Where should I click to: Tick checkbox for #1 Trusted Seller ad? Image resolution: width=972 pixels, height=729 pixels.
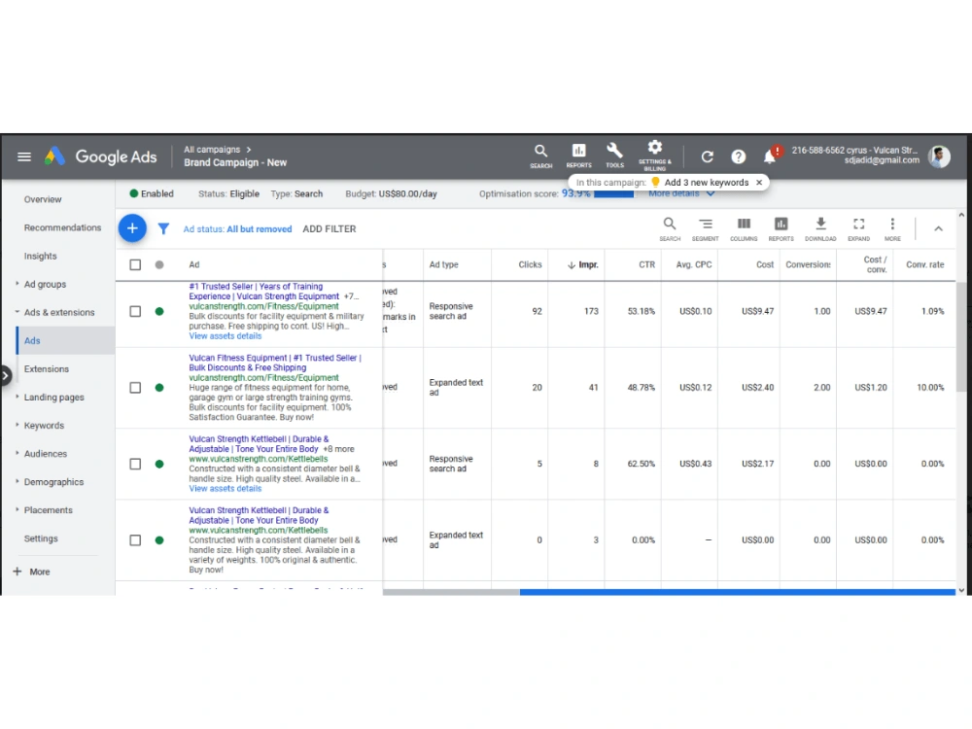(x=135, y=311)
